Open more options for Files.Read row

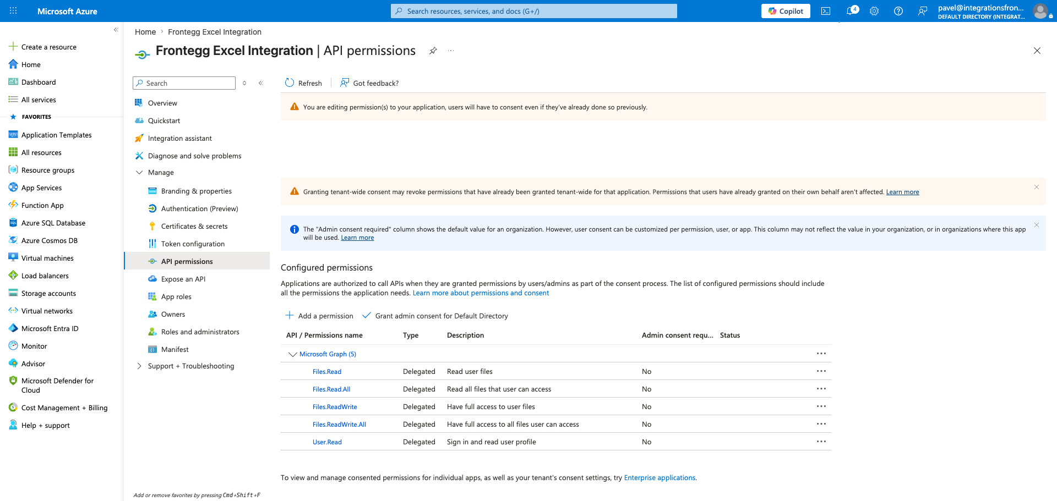coord(821,371)
